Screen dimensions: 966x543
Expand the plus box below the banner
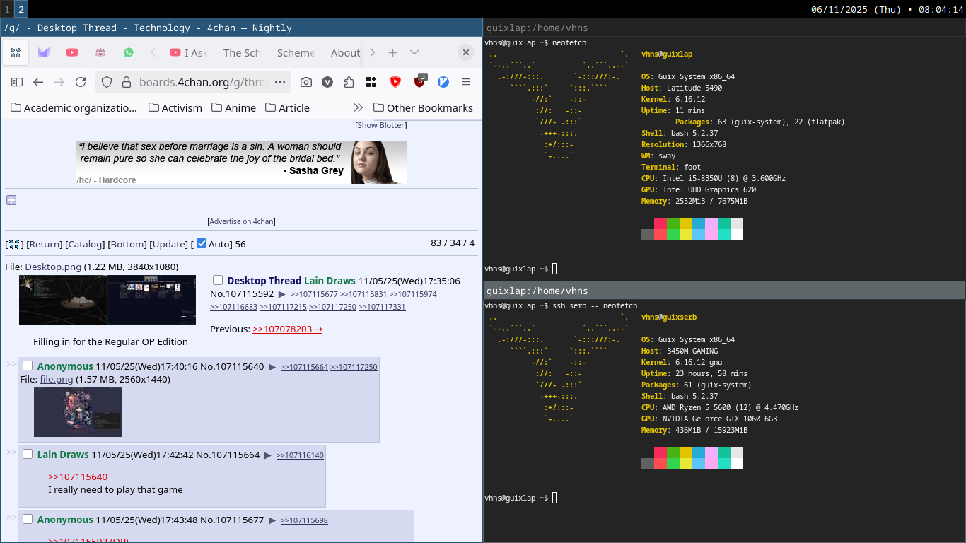coord(11,200)
